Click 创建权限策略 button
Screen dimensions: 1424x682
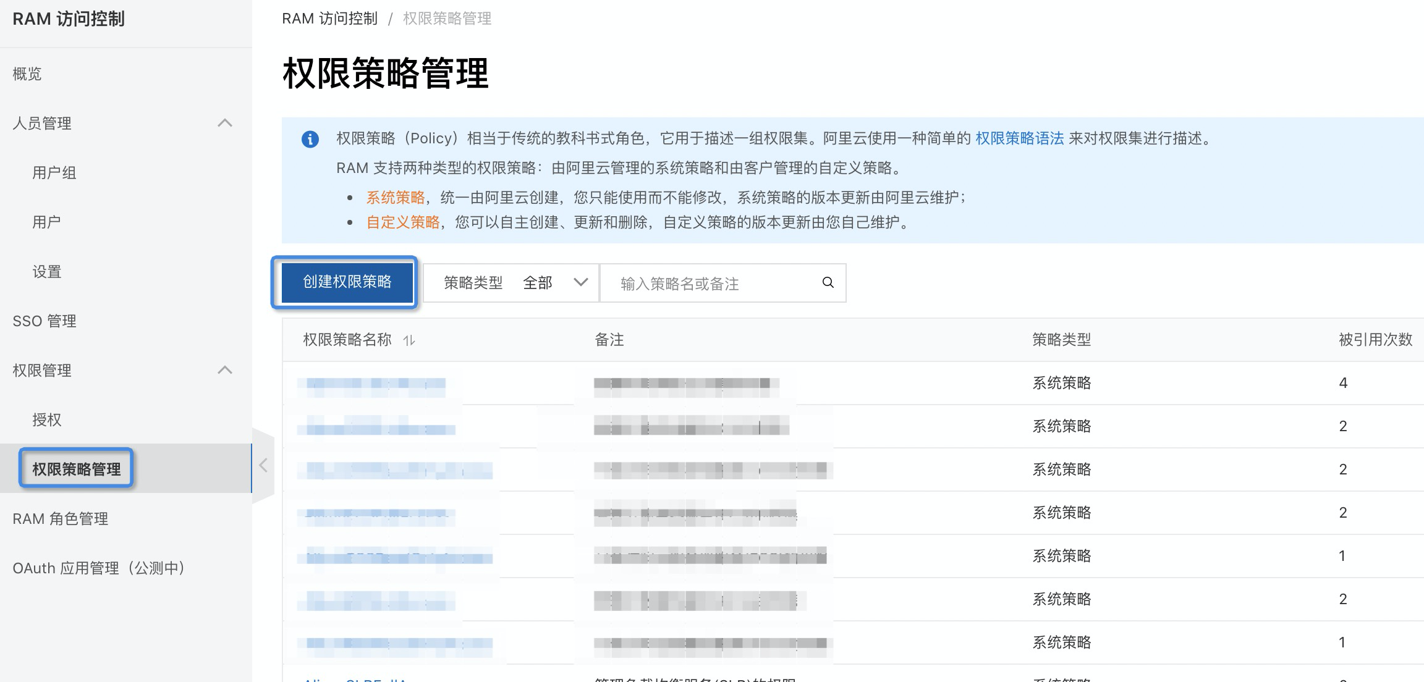pos(347,282)
